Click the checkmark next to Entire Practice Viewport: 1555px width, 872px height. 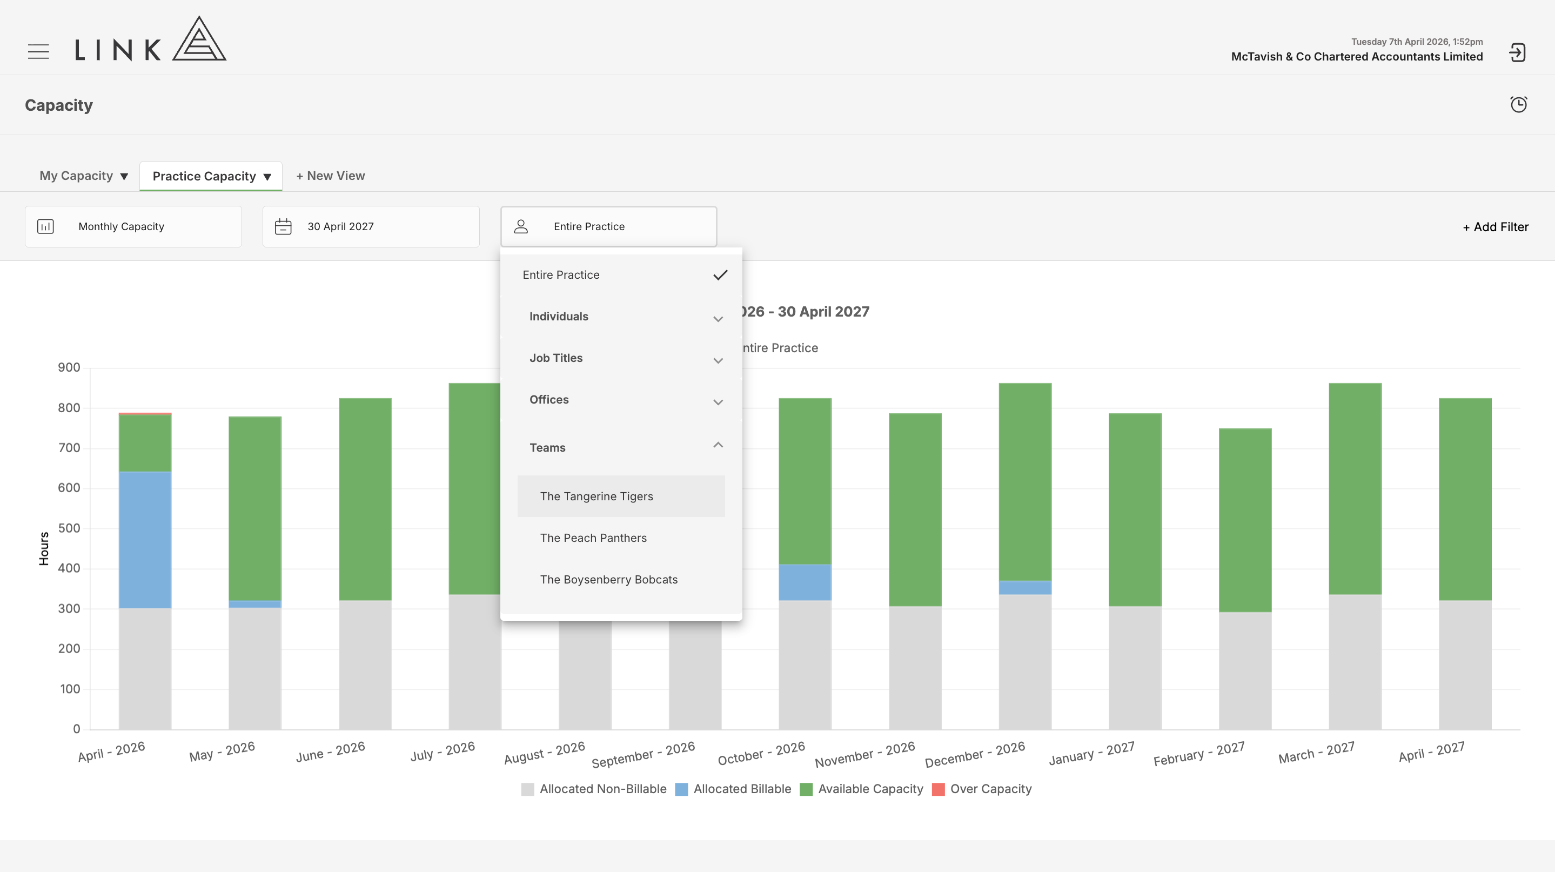[720, 275]
